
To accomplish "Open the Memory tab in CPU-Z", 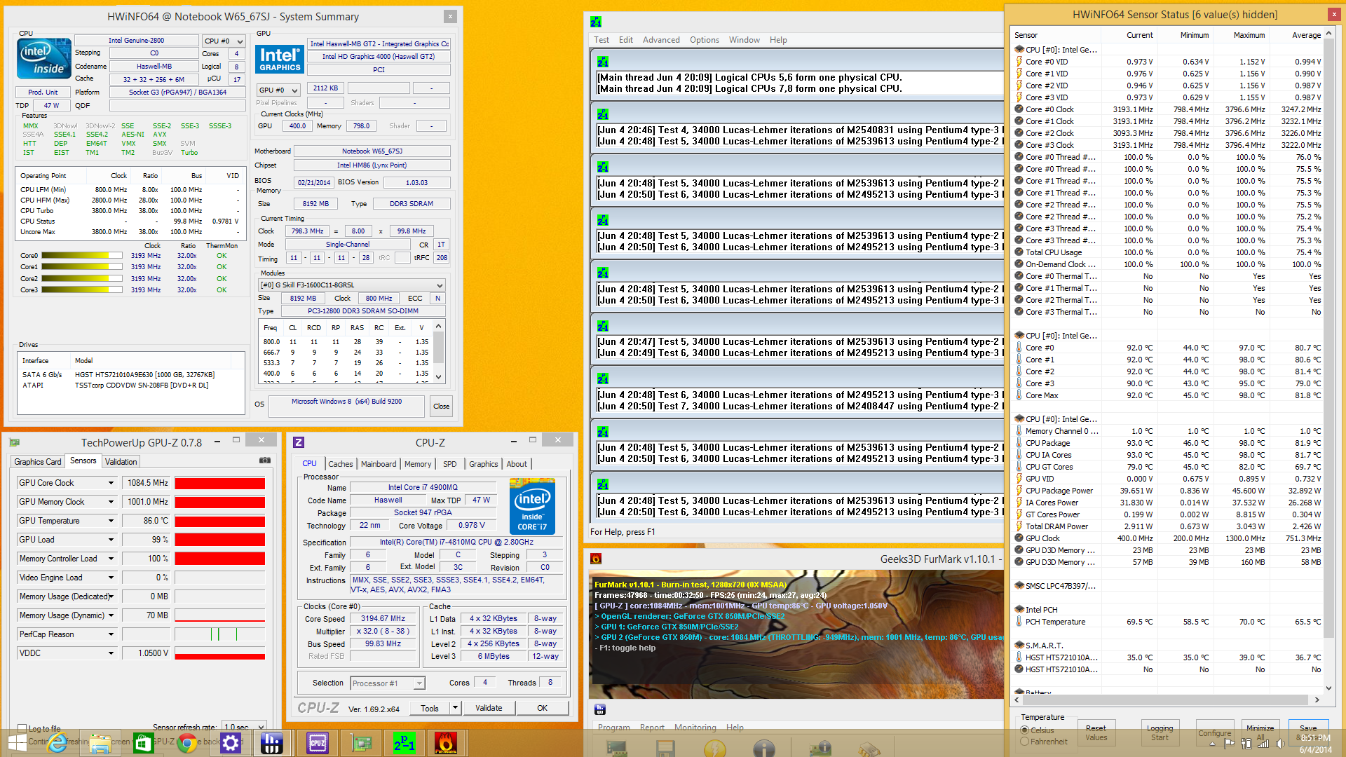I will (x=418, y=464).
